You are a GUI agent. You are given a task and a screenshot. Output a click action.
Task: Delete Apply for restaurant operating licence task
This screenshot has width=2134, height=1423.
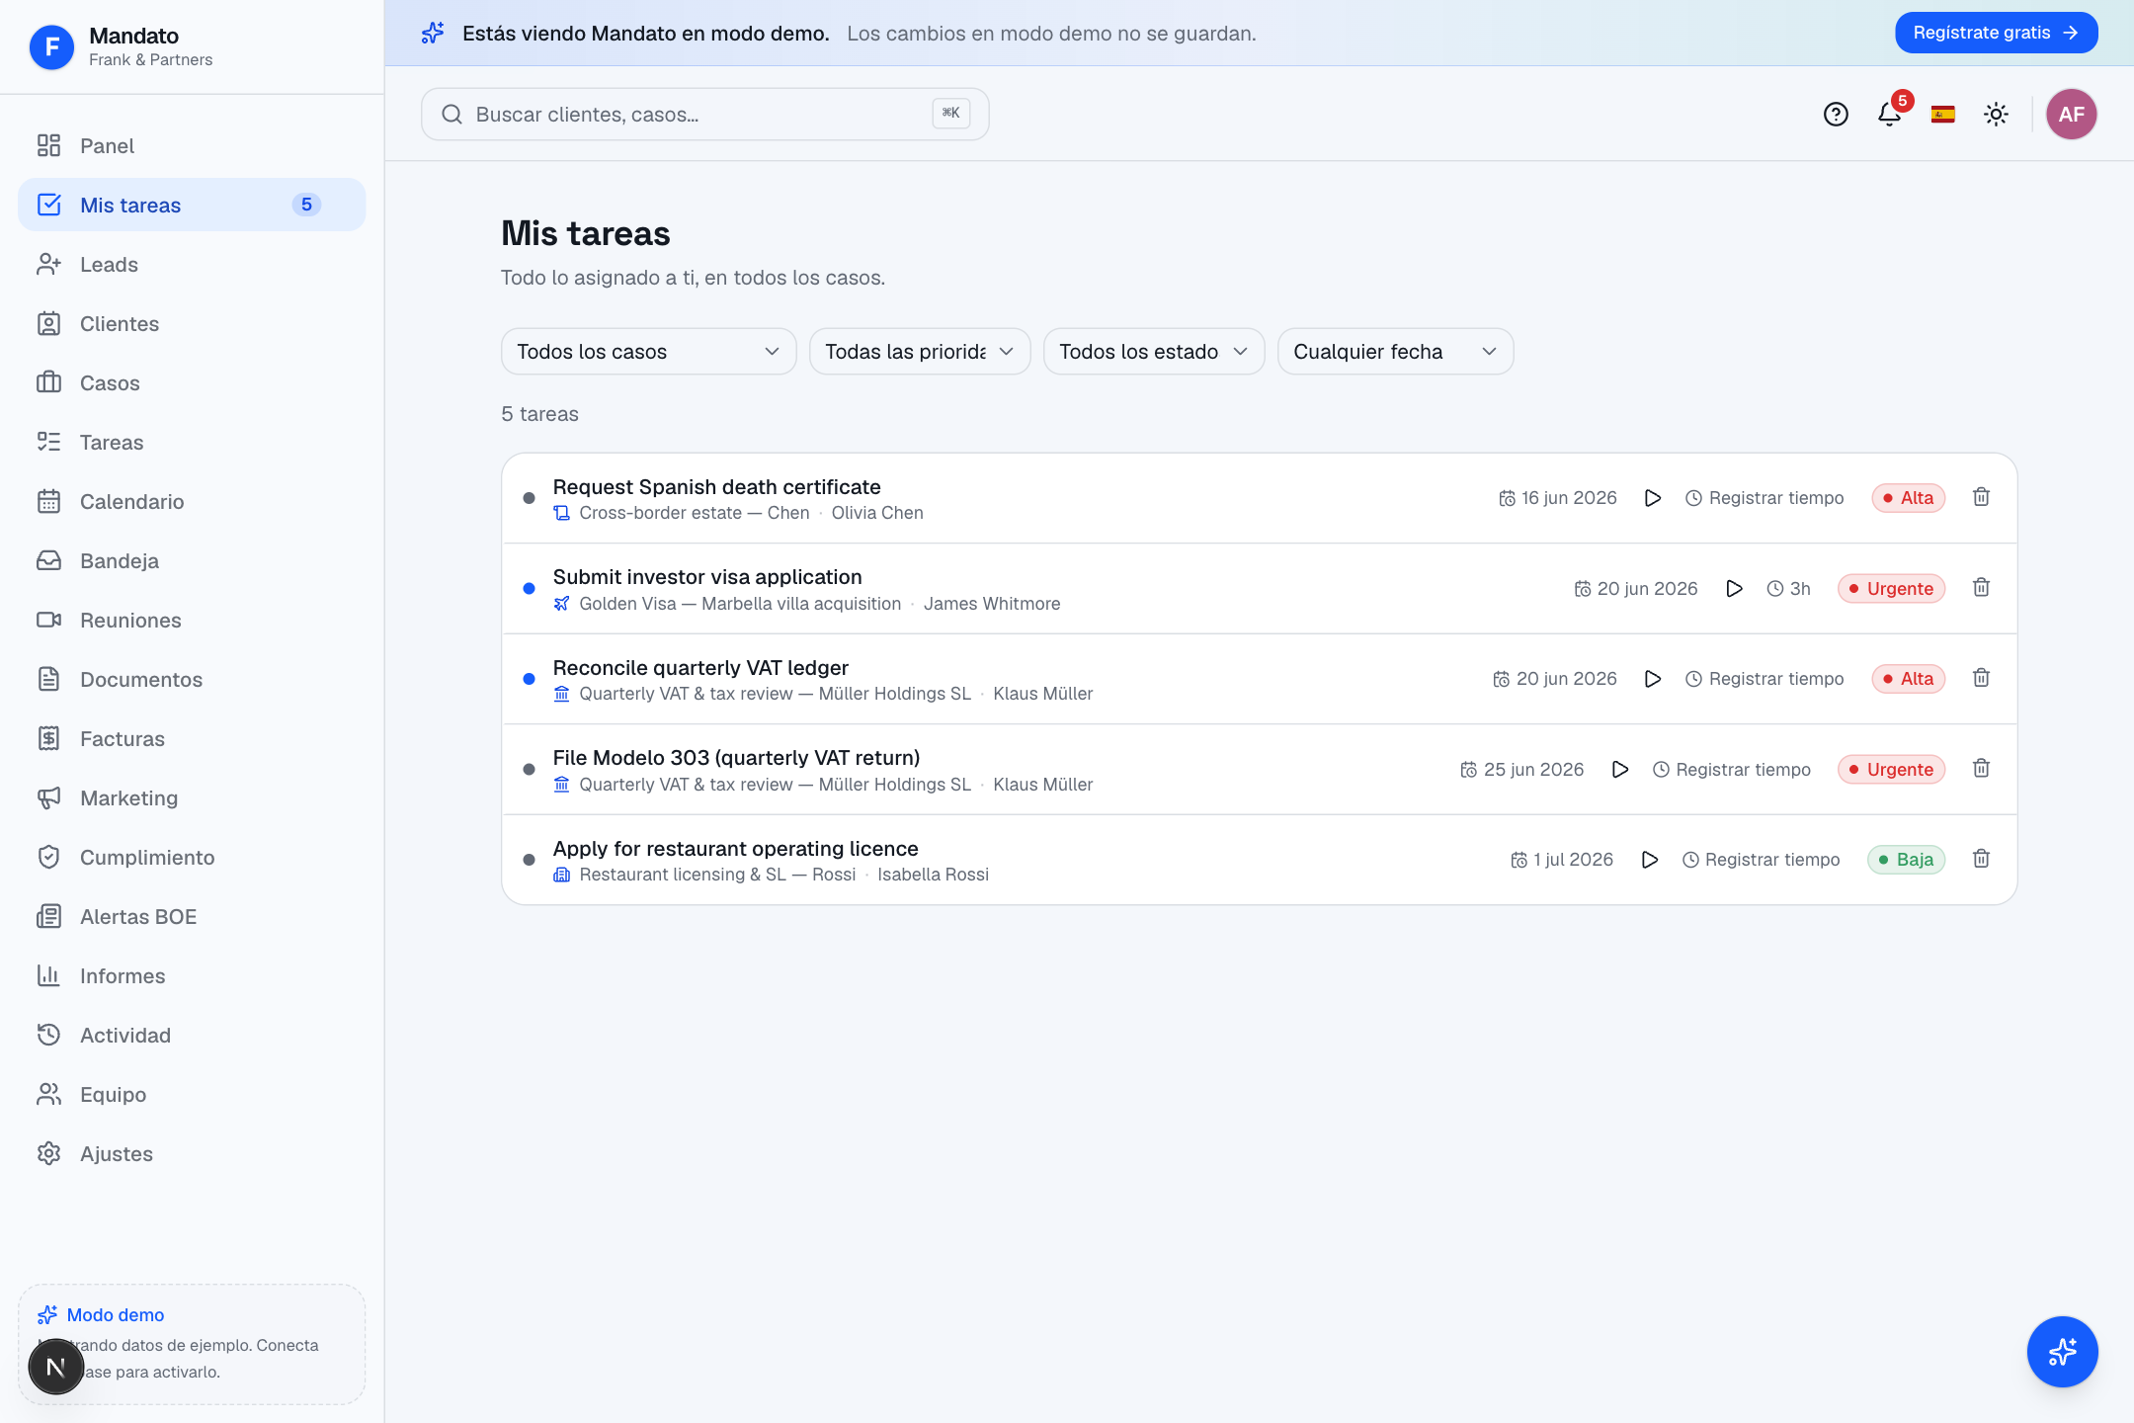pos(1981,859)
